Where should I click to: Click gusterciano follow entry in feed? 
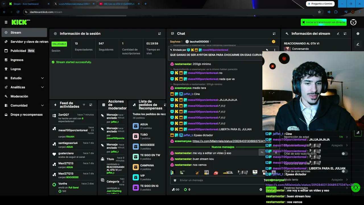point(73,155)
